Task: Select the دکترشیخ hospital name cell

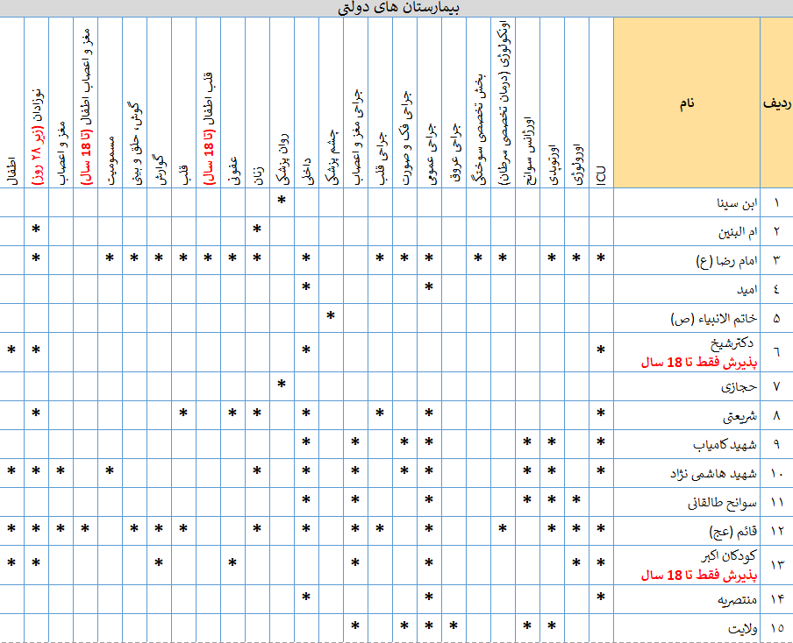Action: (x=686, y=352)
